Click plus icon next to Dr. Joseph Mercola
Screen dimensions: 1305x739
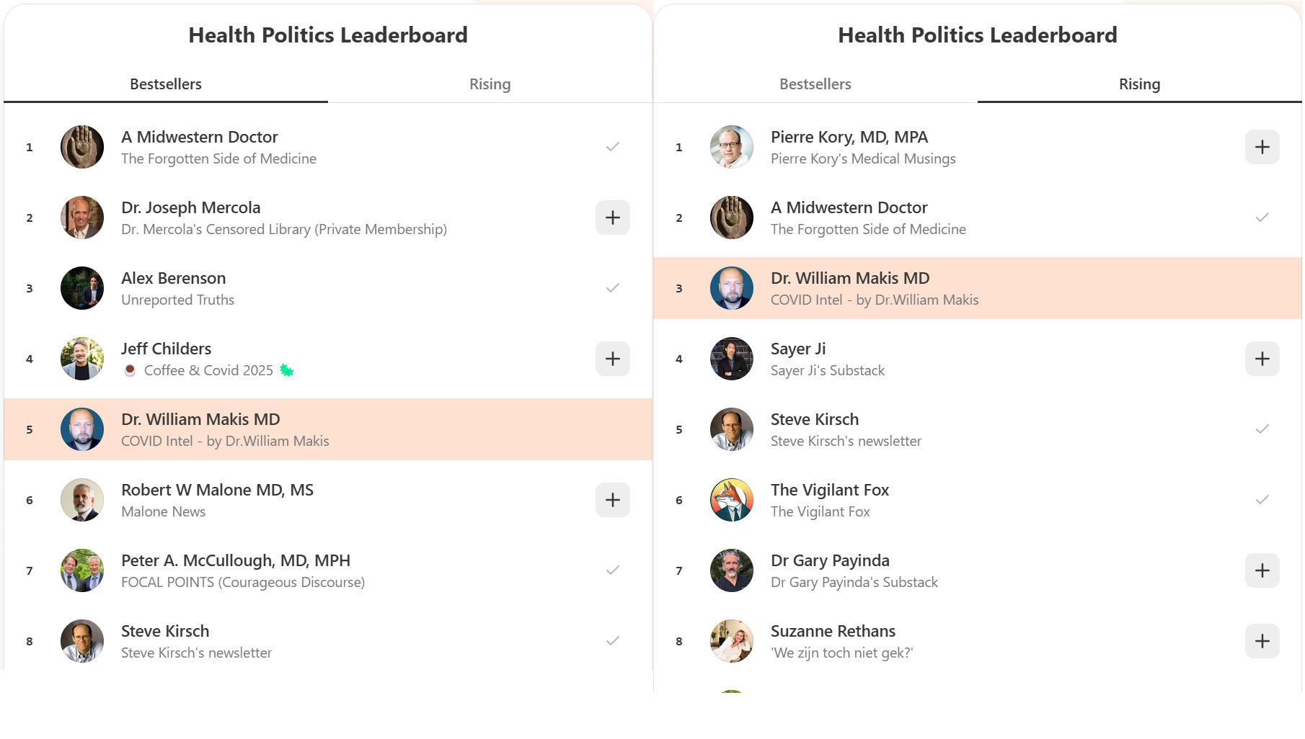(x=612, y=218)
